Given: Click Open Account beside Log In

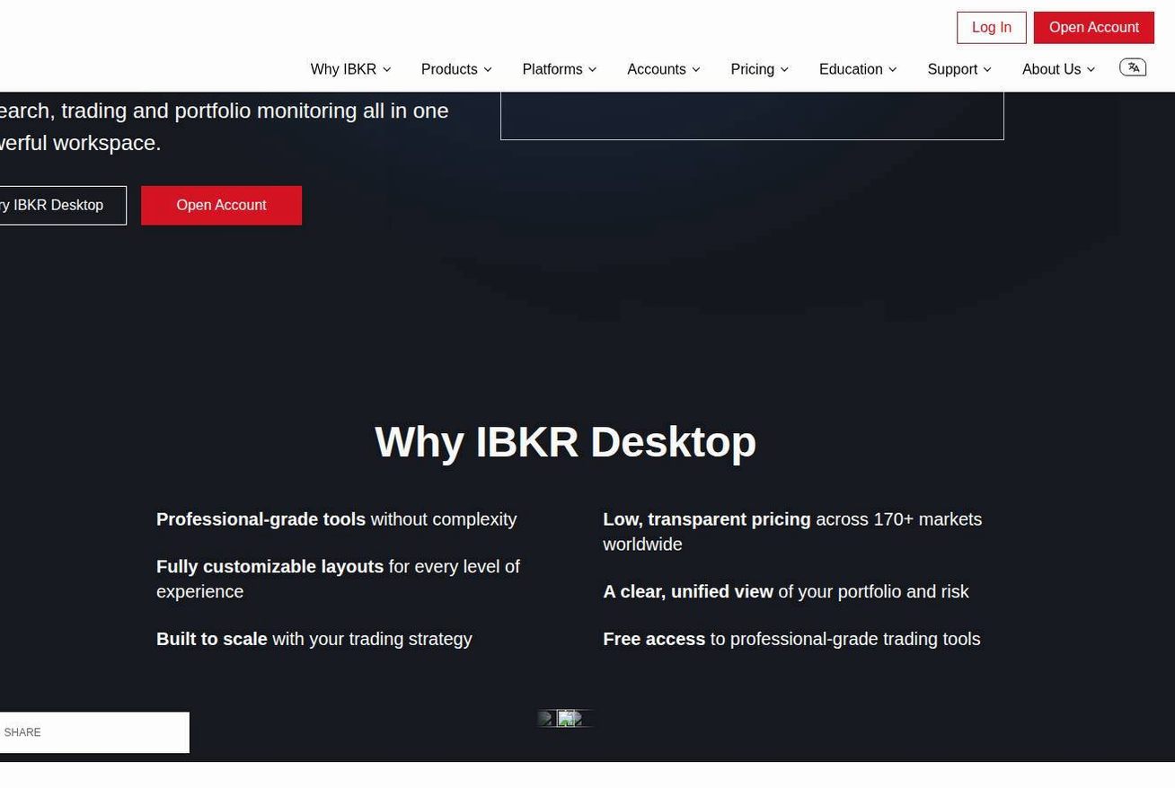Looking at the screenshot, I should coord(1094,28).
